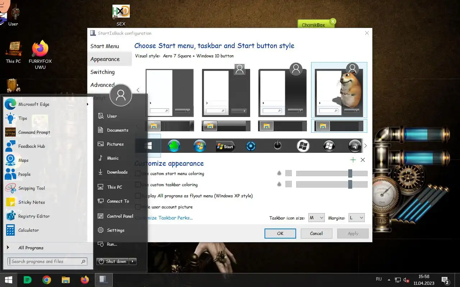Image resolution: width=460 pixels, height=287 pixels.
Task: Show hidden tray icons arrow
Action: point(389,280)
